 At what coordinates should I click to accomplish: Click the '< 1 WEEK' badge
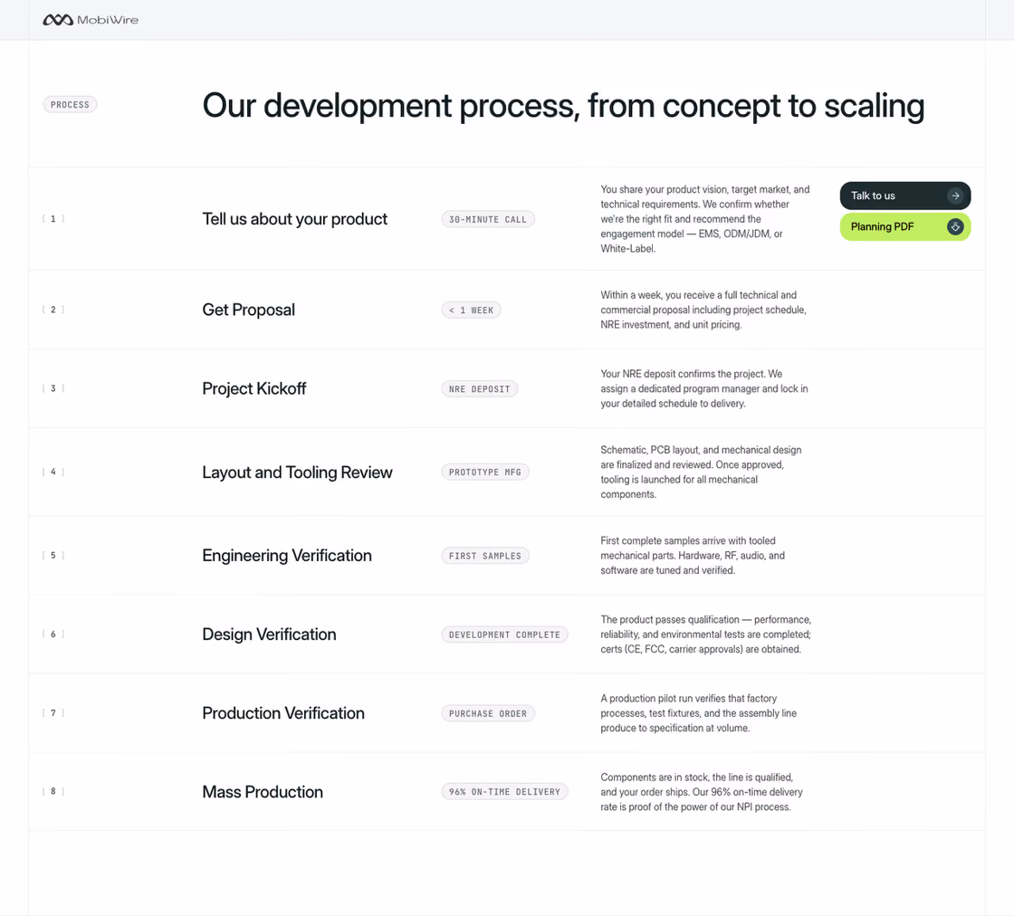(x=472, y=310)
